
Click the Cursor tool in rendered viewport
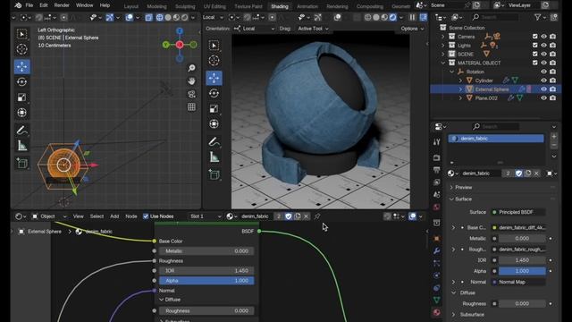[214, 61]
